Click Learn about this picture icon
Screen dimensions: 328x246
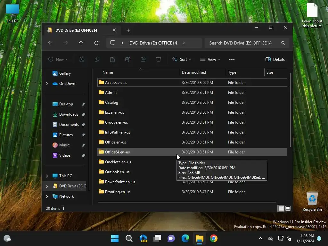(x=312, y=16)
